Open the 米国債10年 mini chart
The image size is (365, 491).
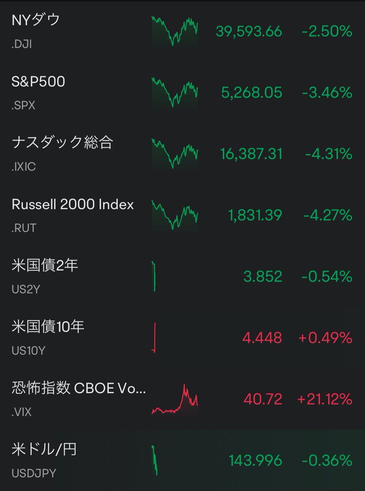[154, 338]
